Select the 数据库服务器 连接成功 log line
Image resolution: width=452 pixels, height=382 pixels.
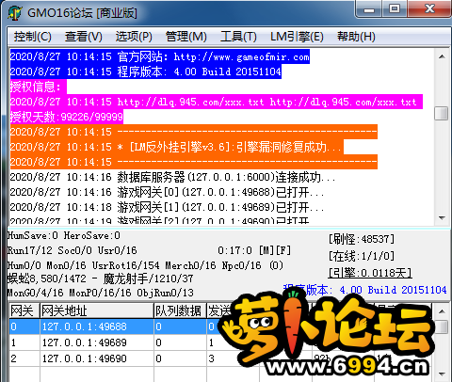tap(172, 178)
